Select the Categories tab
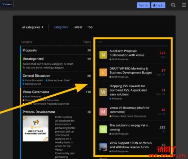Screen dimensions: 188x159 (x=61, y=27)
